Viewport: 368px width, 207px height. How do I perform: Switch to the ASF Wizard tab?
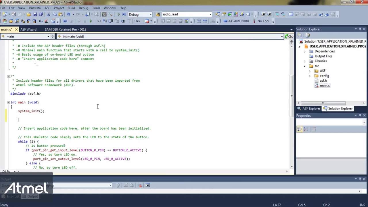[28, 29]
